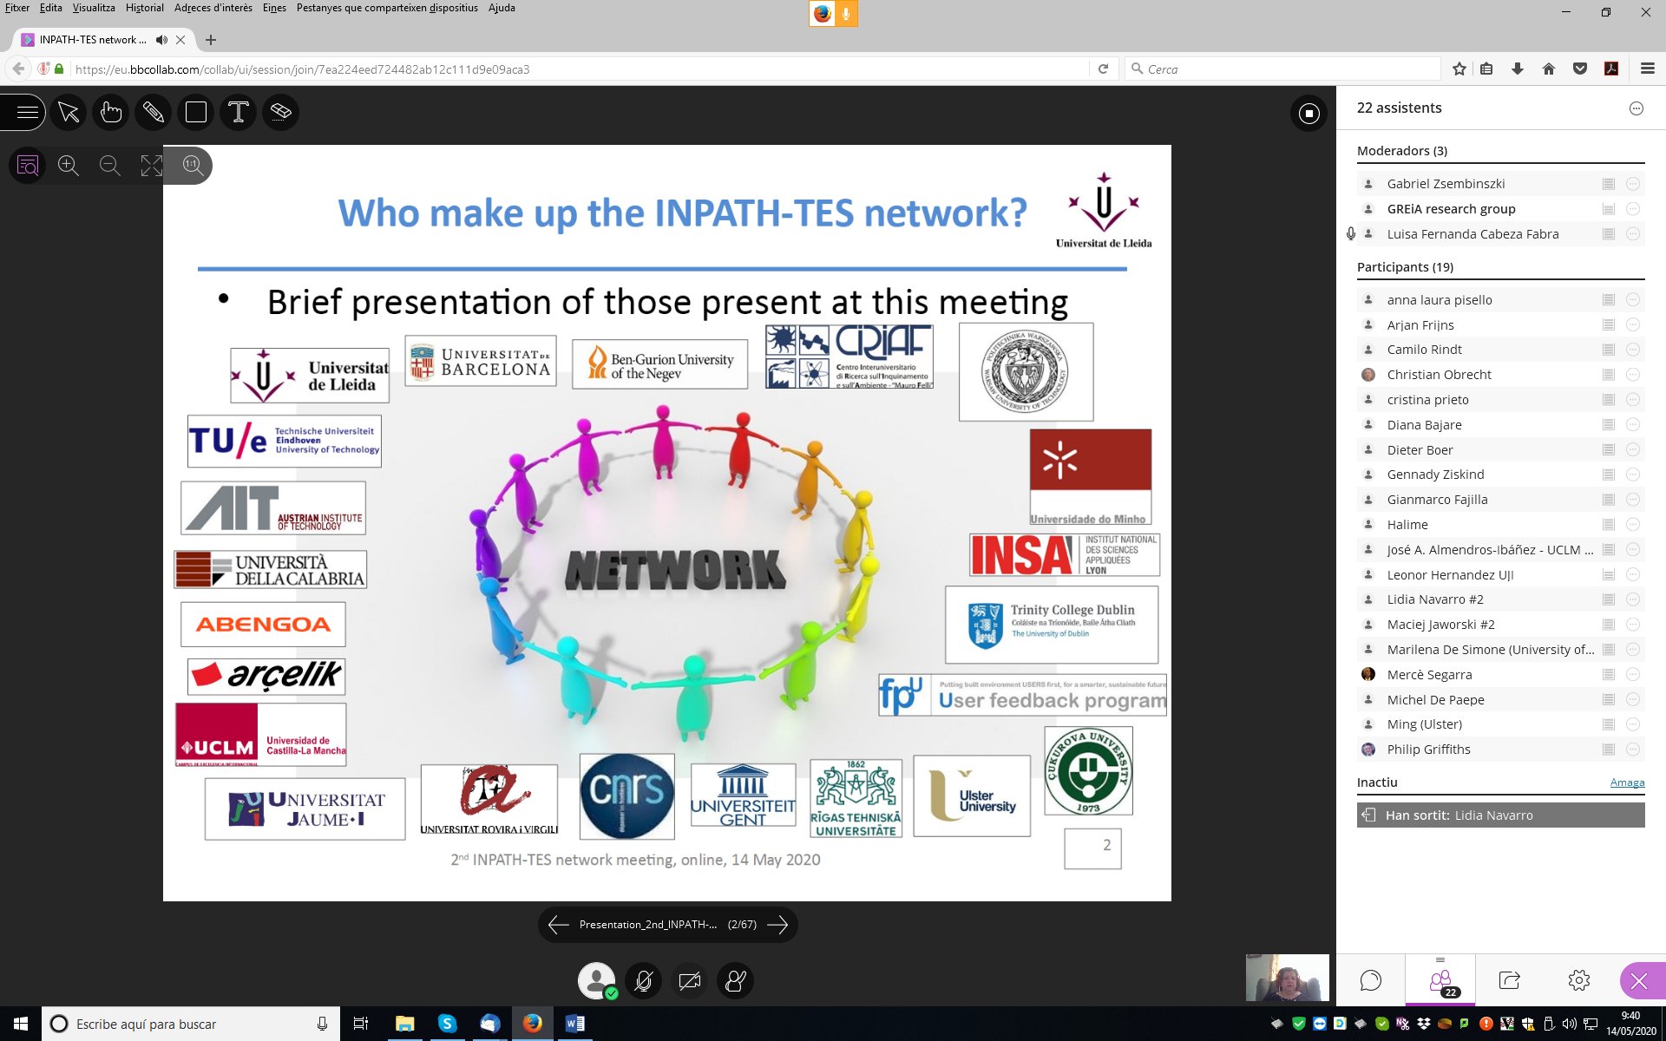Open my status and settings avatar
1666x1041 pixels.
(597, 981)
